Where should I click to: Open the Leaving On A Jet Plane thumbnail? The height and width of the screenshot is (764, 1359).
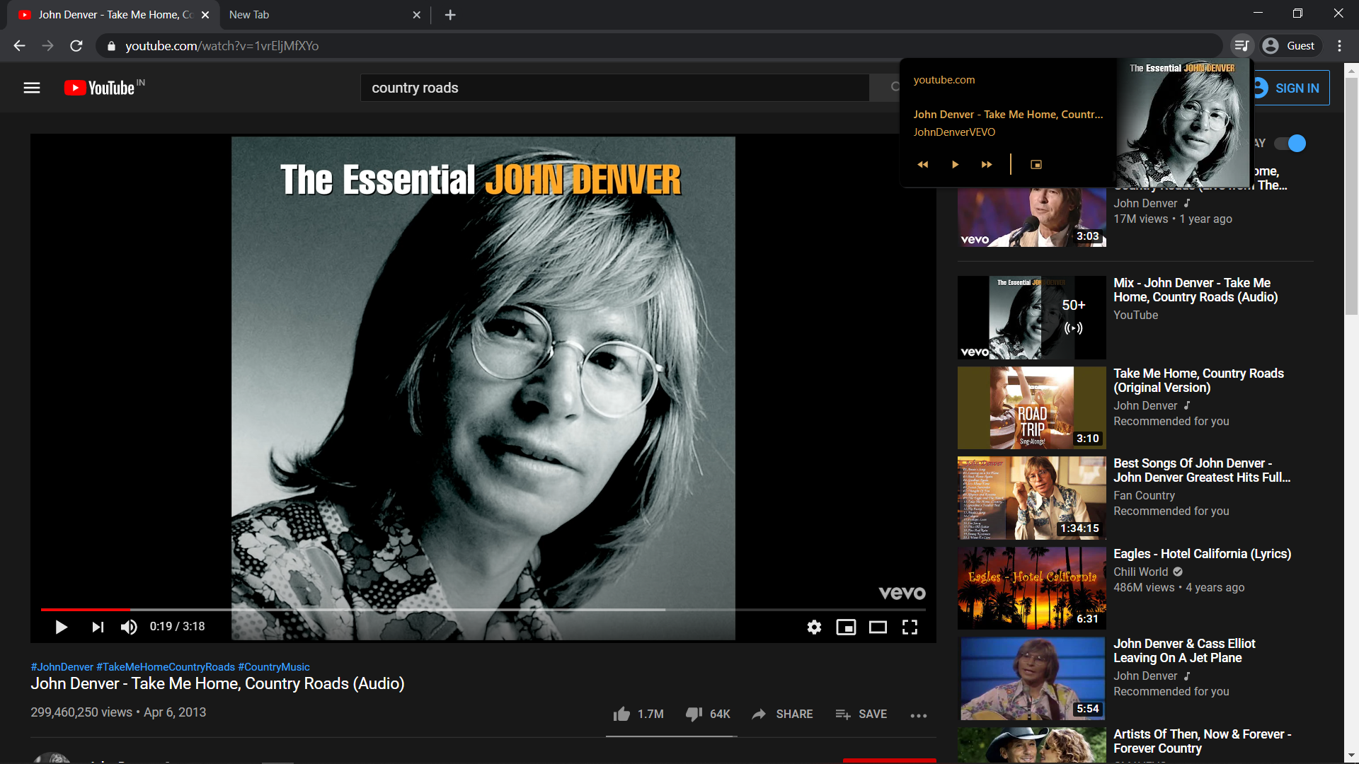coord(1031,678)
